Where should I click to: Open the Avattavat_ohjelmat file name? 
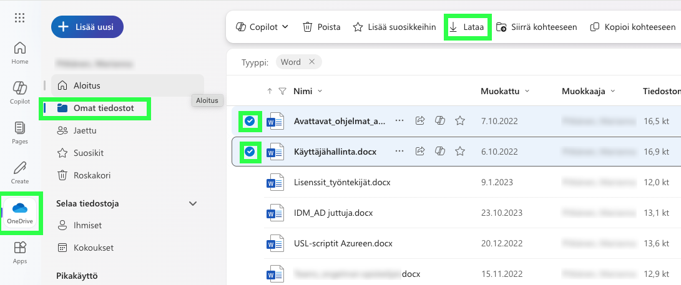pyautogui.click(x=339, y=121)
